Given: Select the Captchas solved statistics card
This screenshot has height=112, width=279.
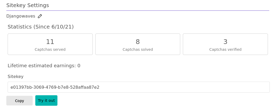Looking at the screenshot, I should pos(138,44).
